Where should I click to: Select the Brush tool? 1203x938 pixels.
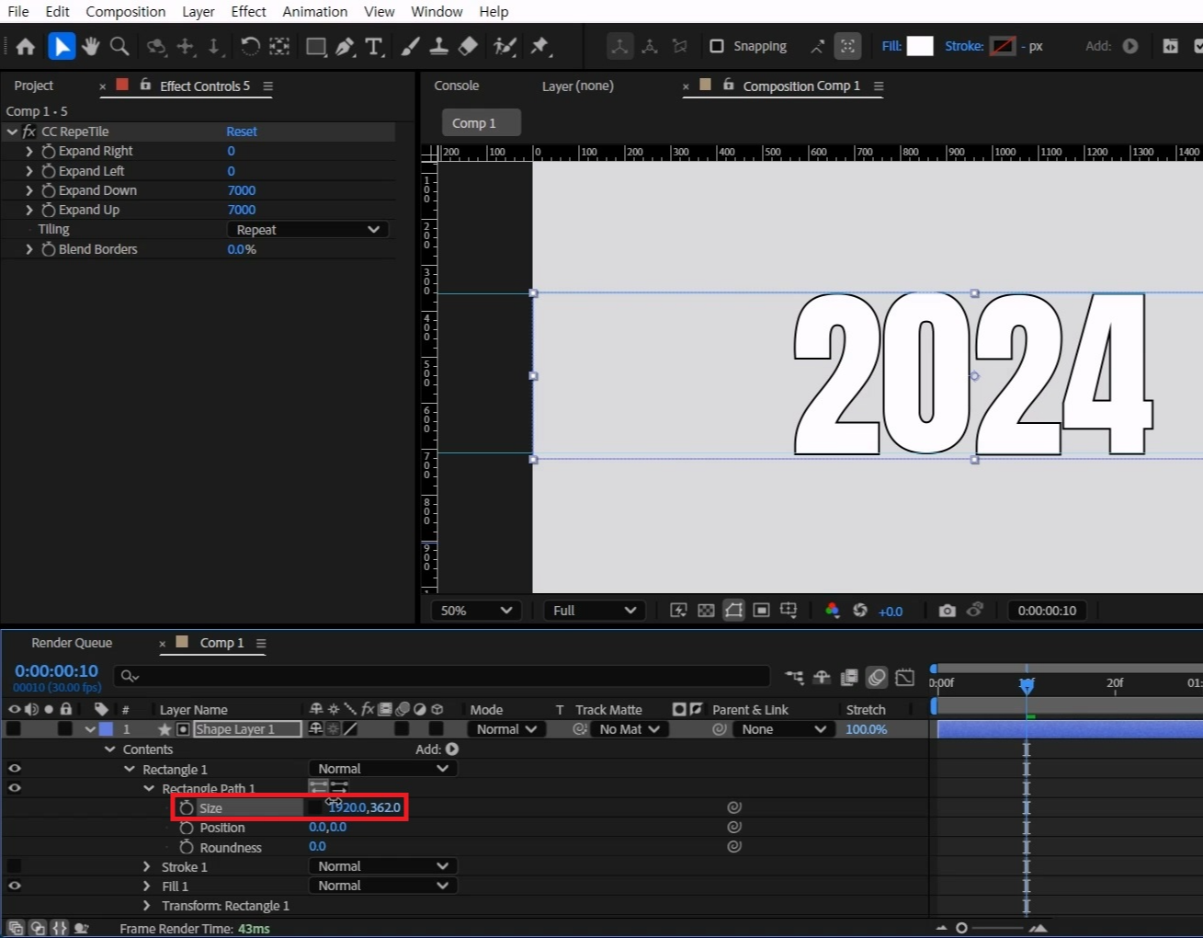coord(410,46)
